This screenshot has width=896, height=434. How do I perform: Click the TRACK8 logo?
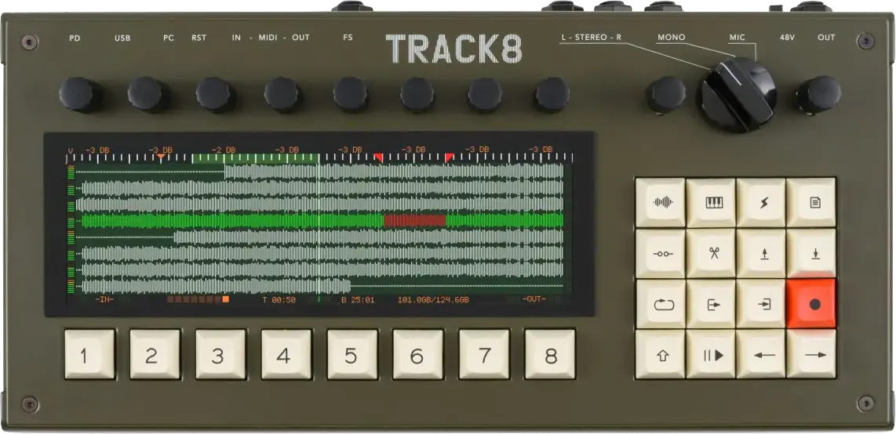(453, 49)
